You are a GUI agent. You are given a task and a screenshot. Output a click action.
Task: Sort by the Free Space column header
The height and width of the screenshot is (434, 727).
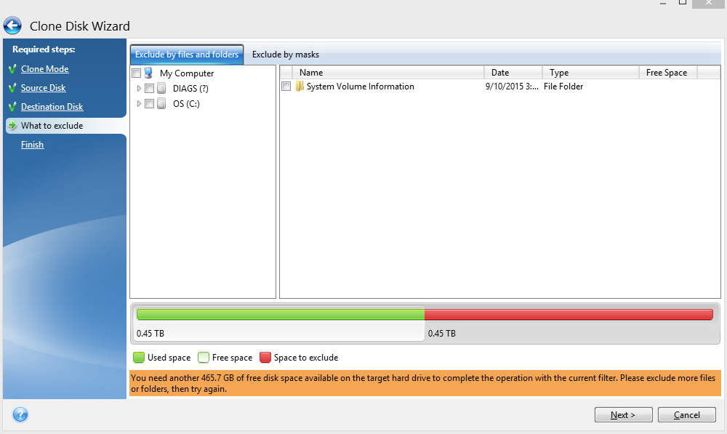[668, 73]
